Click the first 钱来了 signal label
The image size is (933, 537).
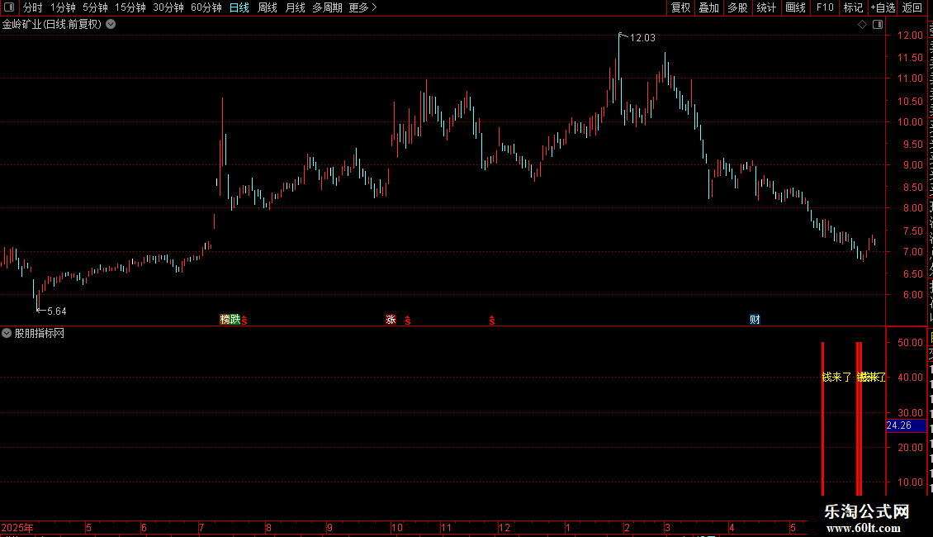(836, 378)
